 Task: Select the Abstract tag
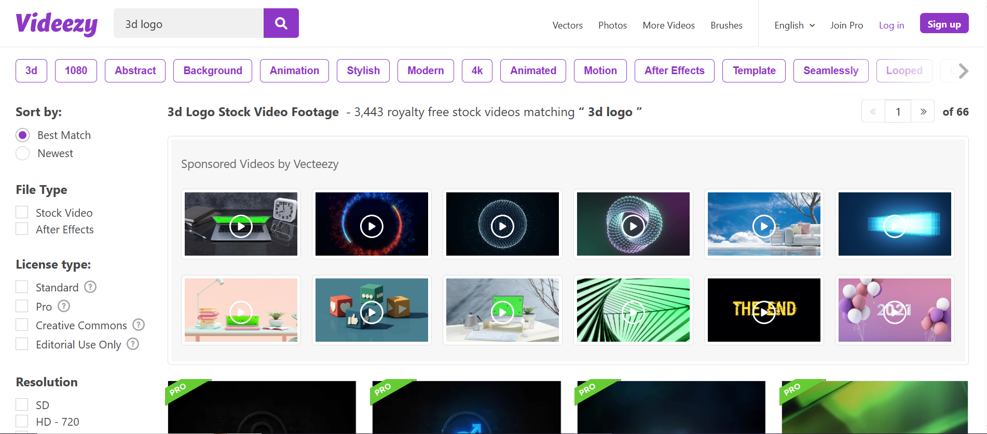point(135,71)
